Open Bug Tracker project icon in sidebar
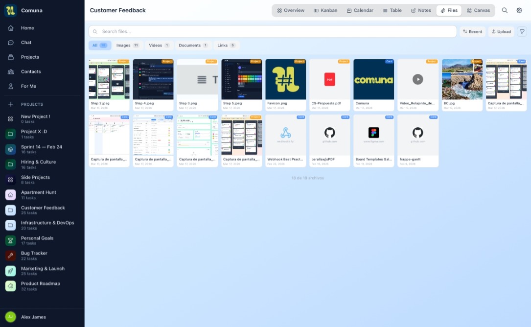 (x=10, y=256)
